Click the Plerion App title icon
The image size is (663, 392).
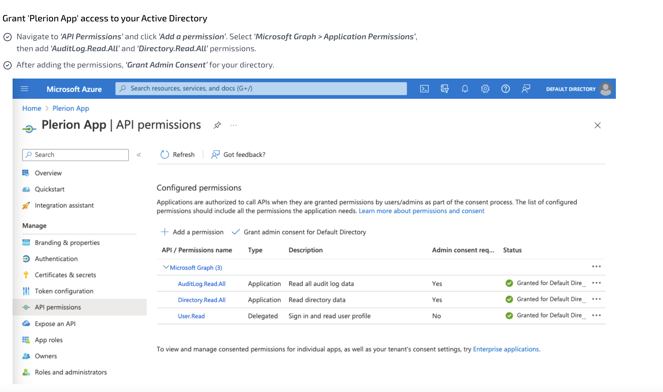click(x=29, y=128)
